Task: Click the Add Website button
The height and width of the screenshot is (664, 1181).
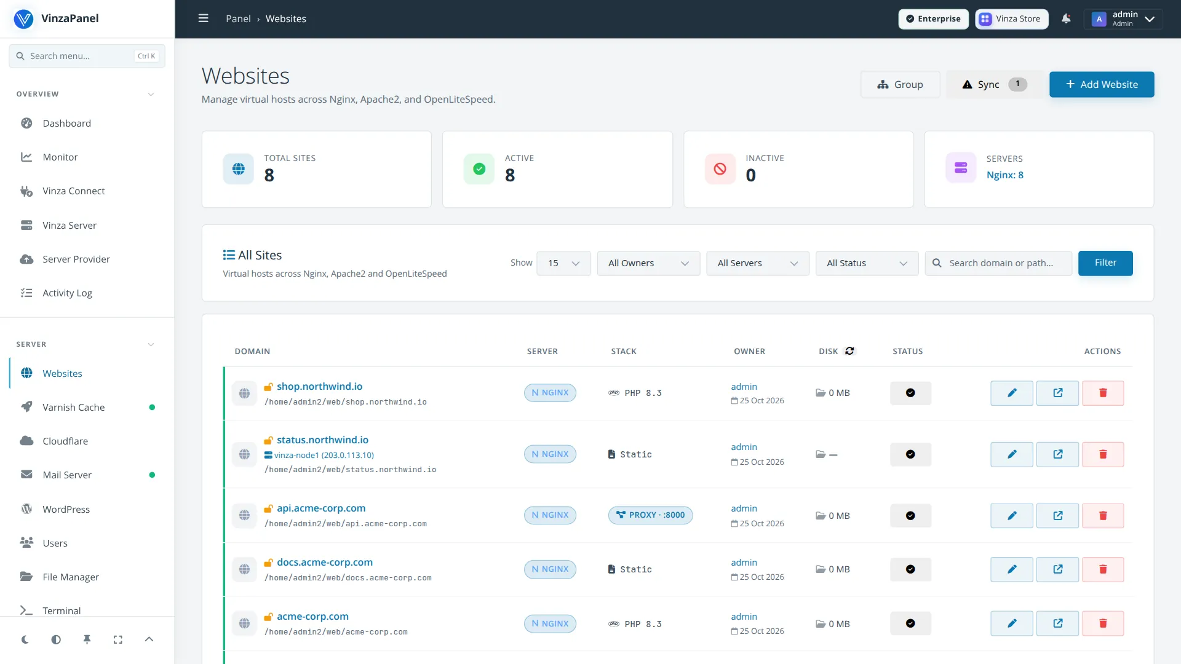Action: click(1101, 84)
